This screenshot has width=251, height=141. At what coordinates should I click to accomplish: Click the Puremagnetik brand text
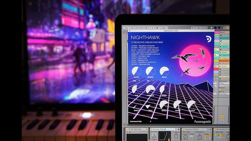203,122
